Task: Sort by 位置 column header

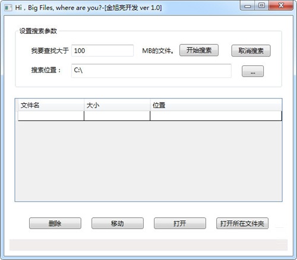Action: tap(216, 105)
